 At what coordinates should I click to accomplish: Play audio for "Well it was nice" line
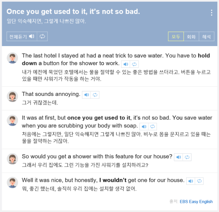tap(191, 181)
